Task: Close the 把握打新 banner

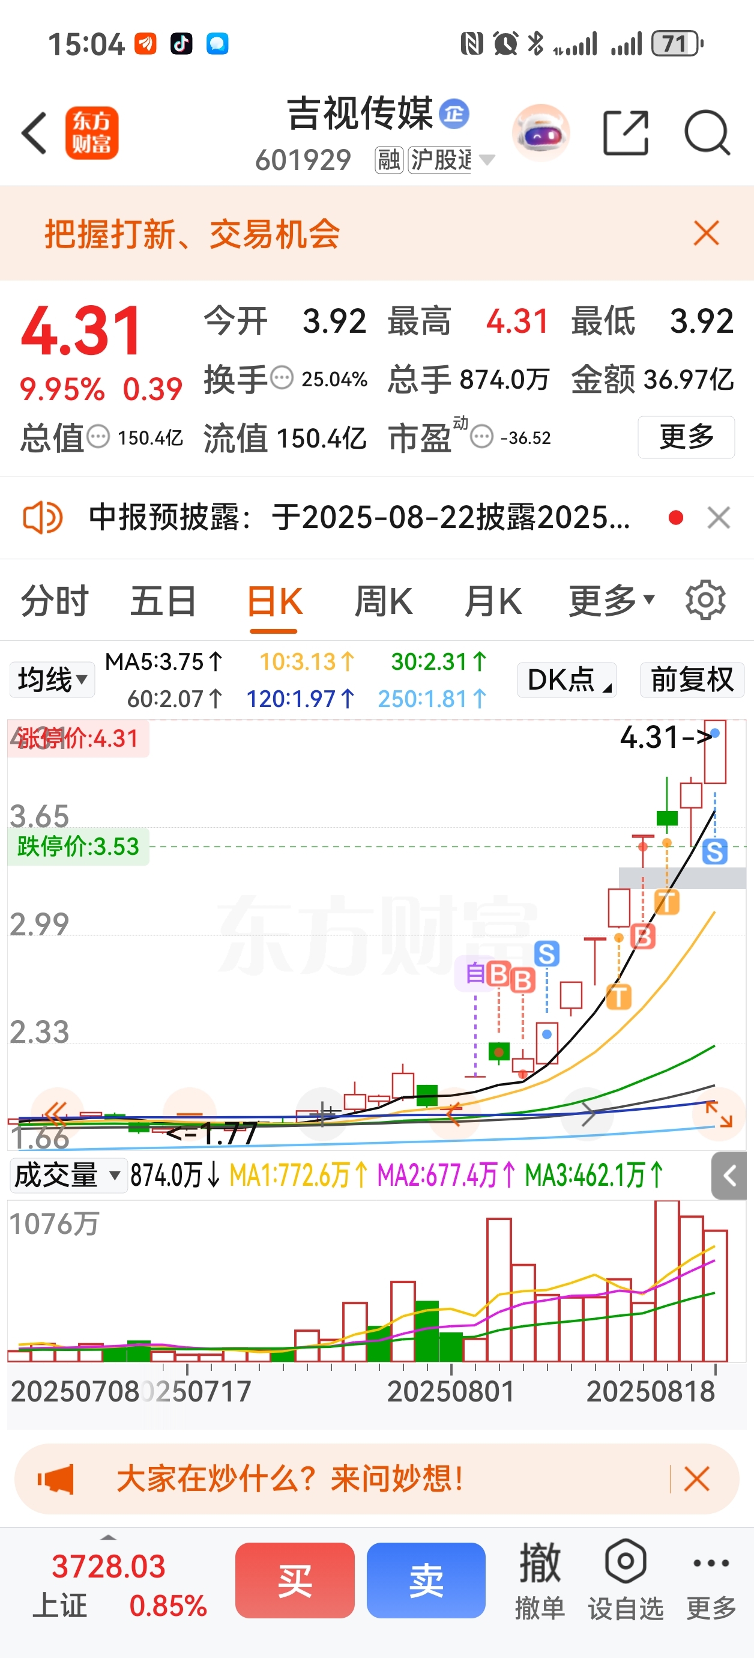Action: pos(707,233)
